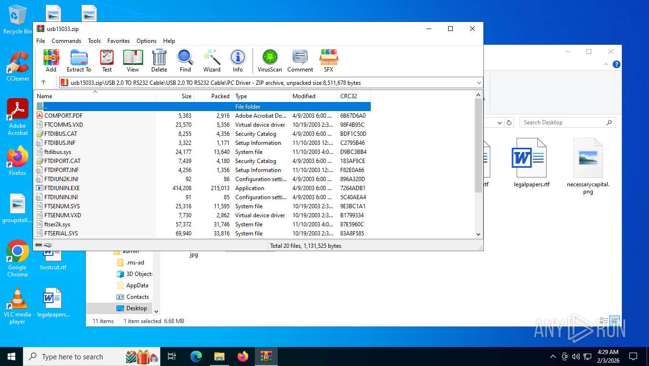Click the FTDIBUS.CAT catalog icon

click(x=40, y=133)
